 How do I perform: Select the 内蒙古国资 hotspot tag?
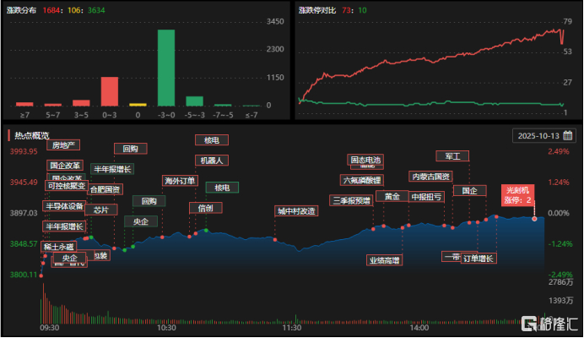[430, 177]
